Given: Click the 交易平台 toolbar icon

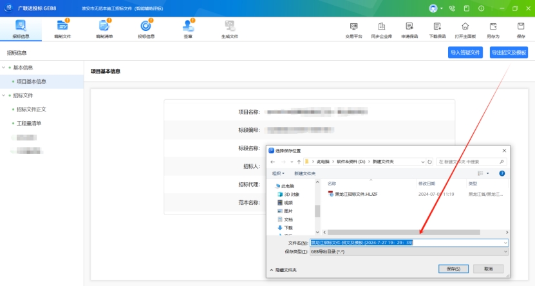Looking at the screenshot, I should point(353,27).
